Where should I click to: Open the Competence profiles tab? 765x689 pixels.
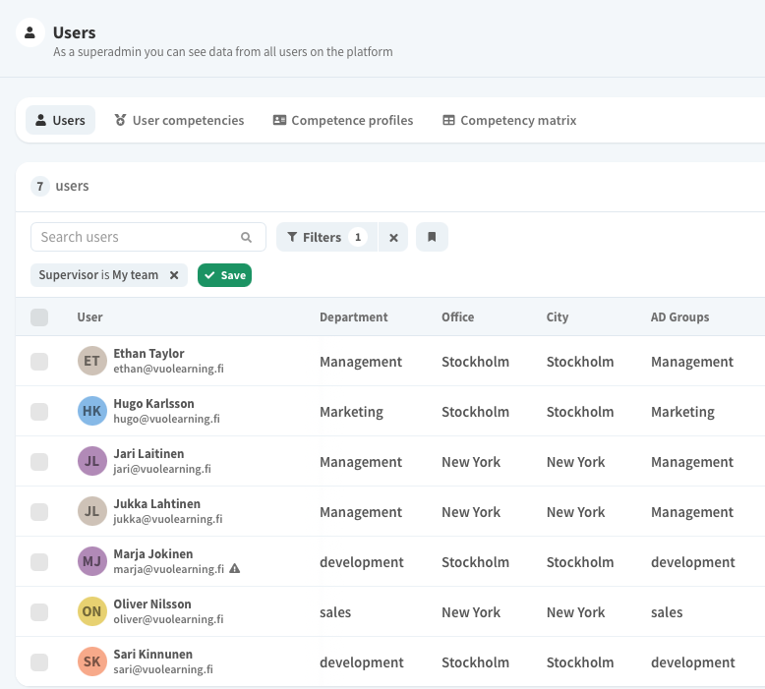point(343,121)
